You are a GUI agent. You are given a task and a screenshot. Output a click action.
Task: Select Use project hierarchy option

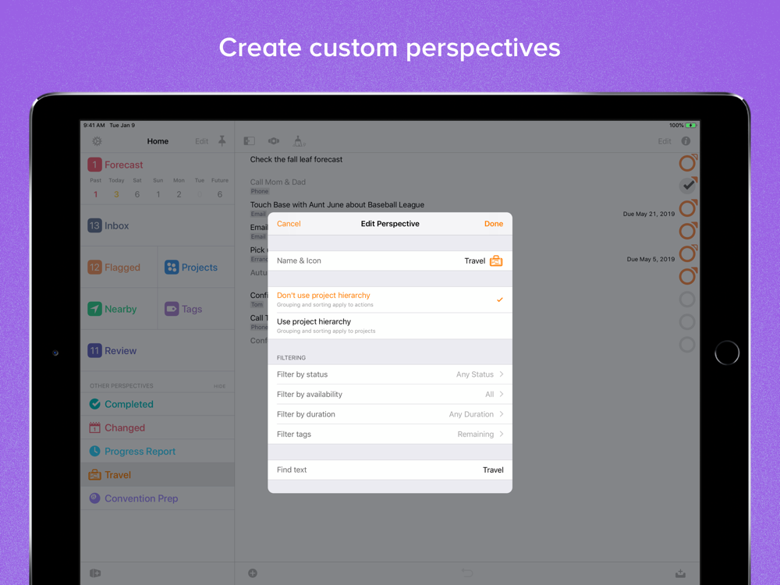[390, 326]
